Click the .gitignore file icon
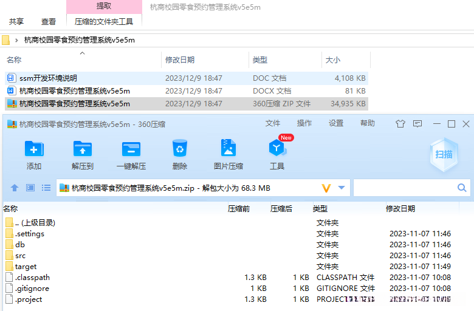Image resolution: width=474 pixels, height=311 pixels. (x=9, y=288)
